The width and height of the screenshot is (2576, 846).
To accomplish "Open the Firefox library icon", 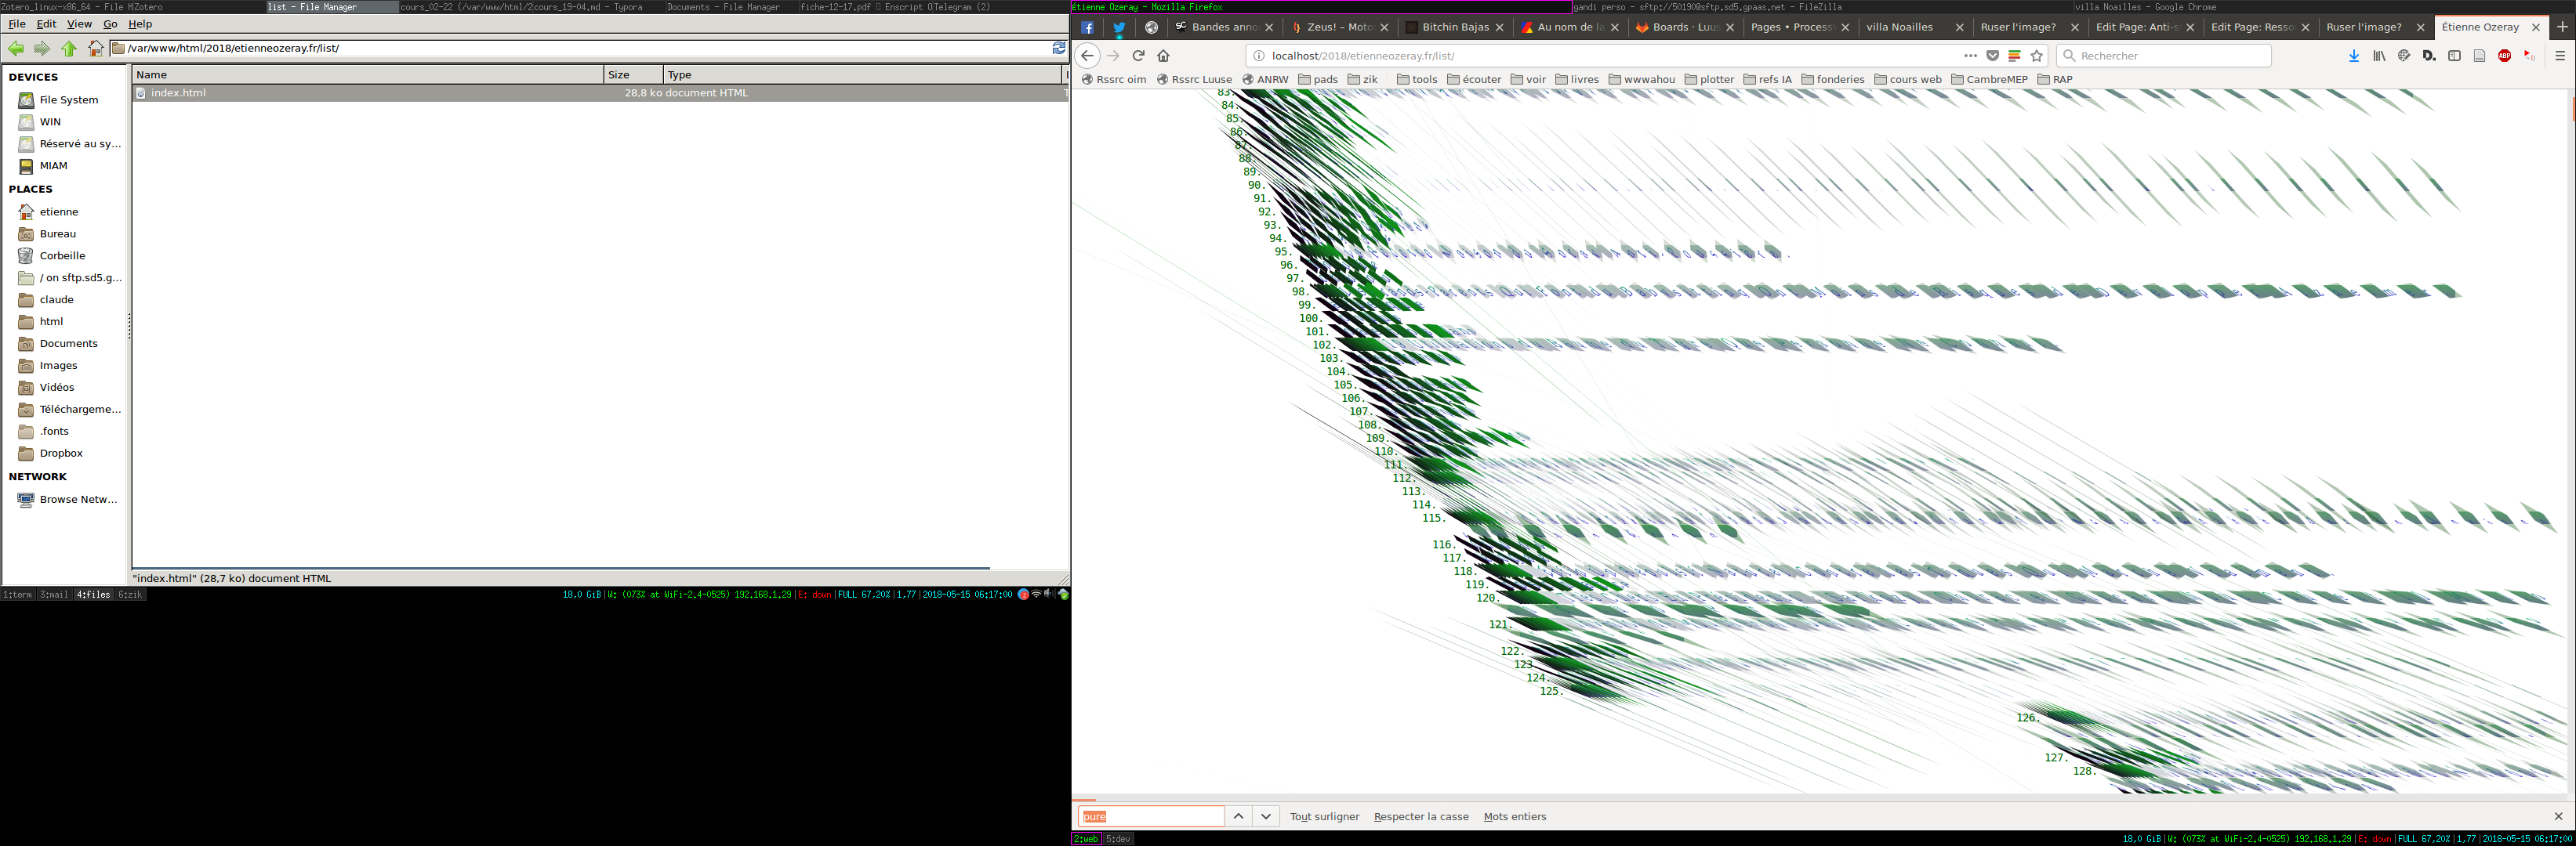I will 2379,56.
